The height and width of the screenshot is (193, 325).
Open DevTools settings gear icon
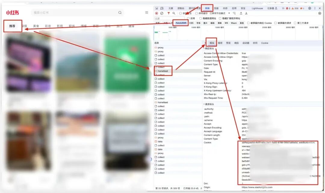coord(310,8)
